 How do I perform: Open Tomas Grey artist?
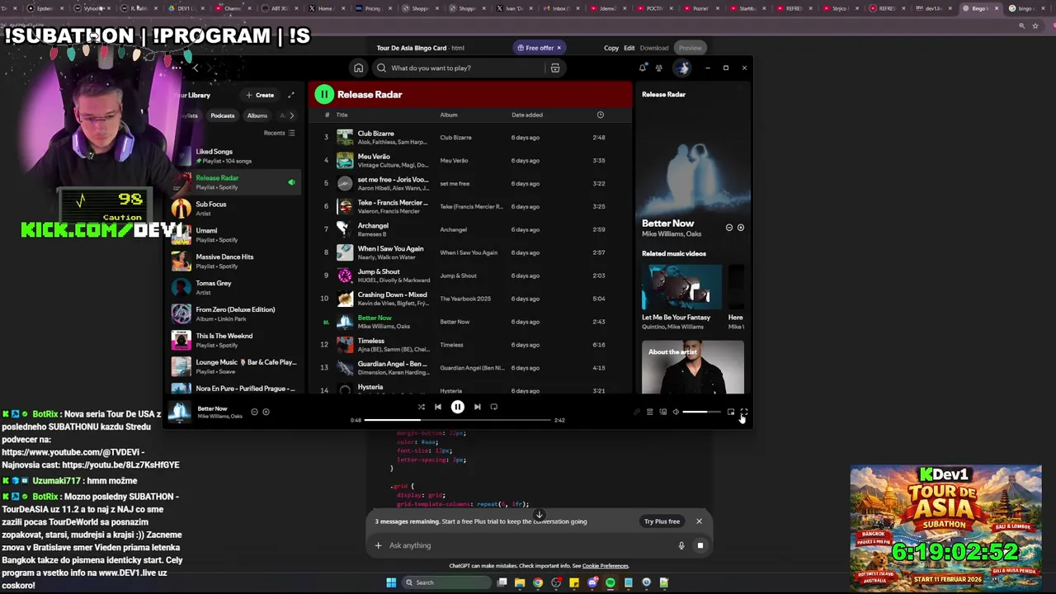[234, 288]
